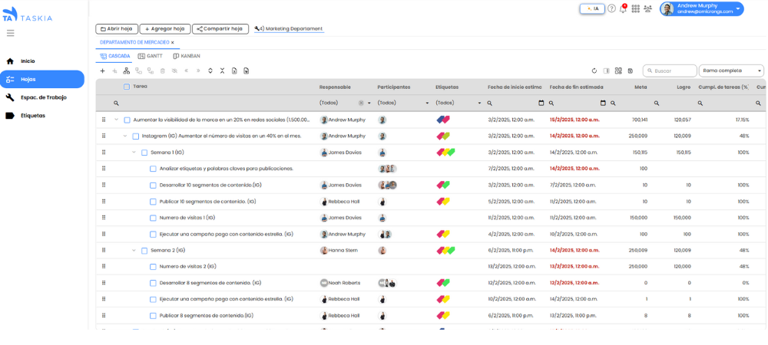Check the Semana 1 (IG) task checkbox
The width and height of the screenshot is (768, 345).
pos(144,153)
